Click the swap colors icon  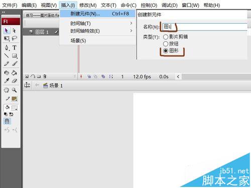[11, 114]
